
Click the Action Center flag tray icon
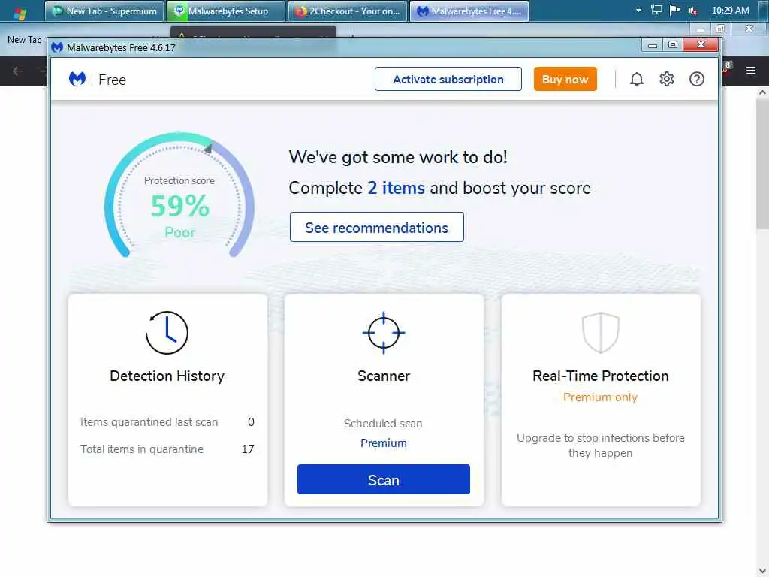(675, 11)
